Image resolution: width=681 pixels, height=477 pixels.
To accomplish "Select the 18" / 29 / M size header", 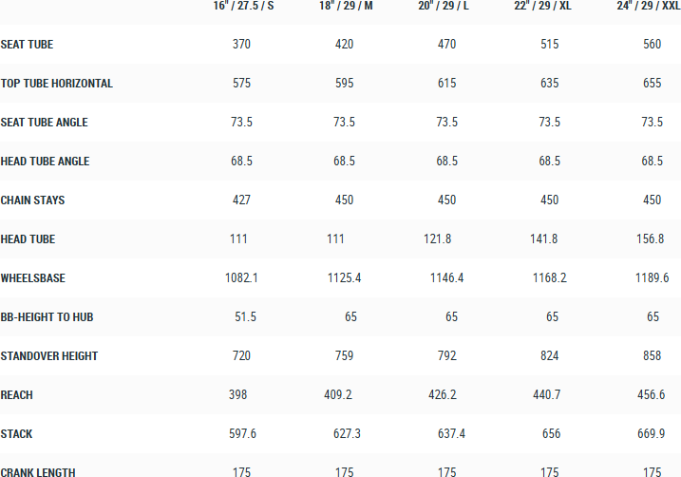I will click(x=346, y=6).
